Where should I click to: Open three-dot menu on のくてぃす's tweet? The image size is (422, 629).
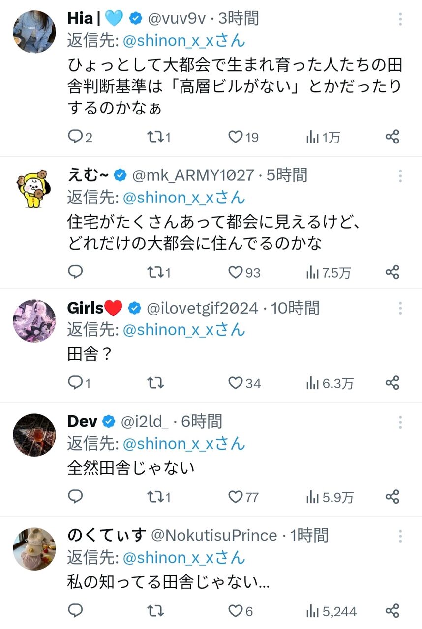(400, 536)
